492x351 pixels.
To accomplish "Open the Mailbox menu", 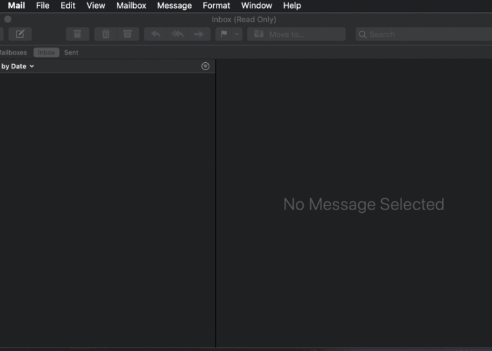I will click(x=131, y=5).
